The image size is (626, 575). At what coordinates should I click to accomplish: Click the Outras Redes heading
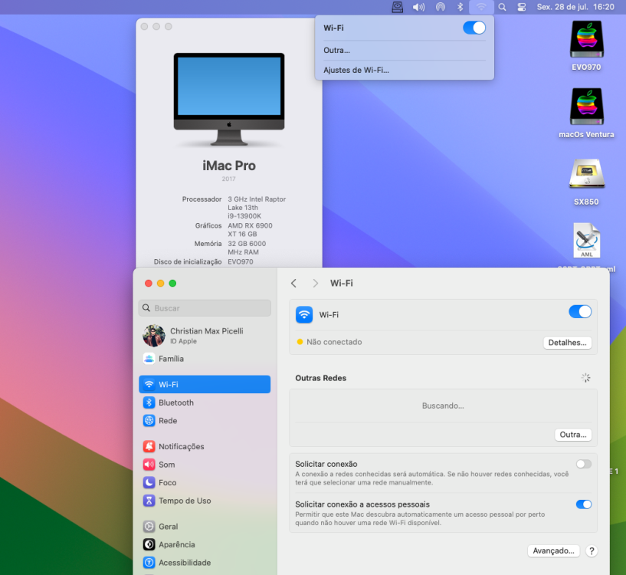[320, 378]
